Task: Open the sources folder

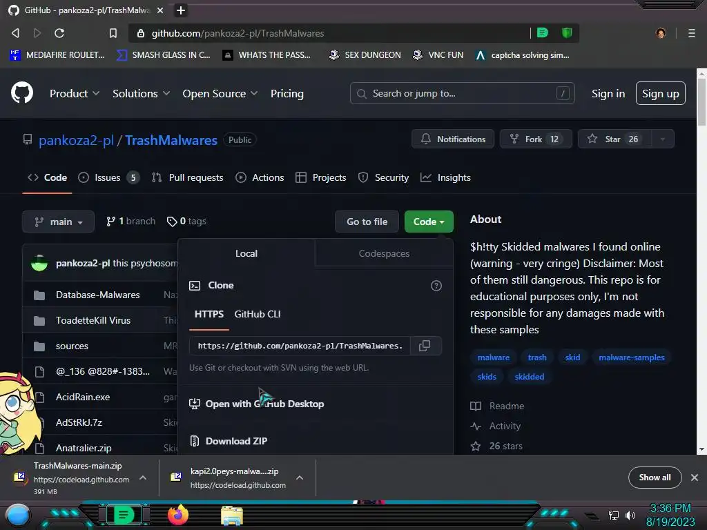Action: click(x=72, y=346)
